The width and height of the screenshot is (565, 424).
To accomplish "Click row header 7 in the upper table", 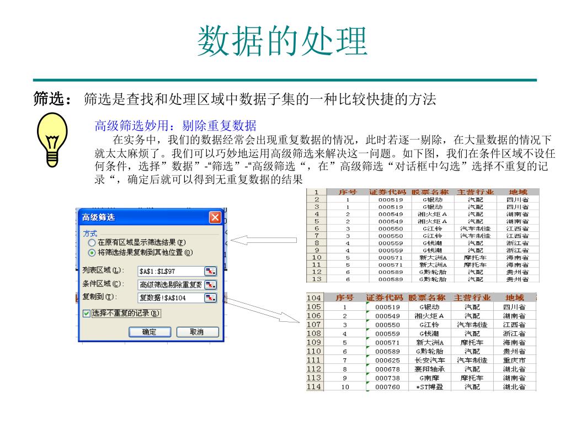I will click(316, 235).
